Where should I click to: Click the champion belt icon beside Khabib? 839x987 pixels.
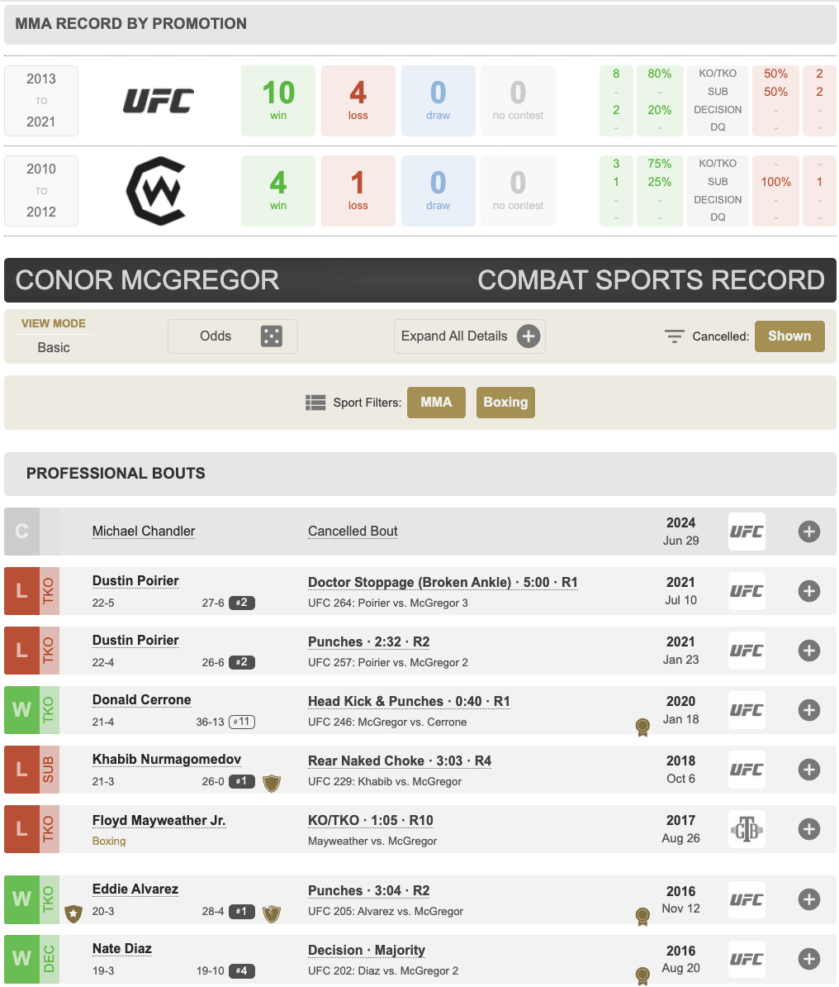pyautogui.click(x=271, y=782)
